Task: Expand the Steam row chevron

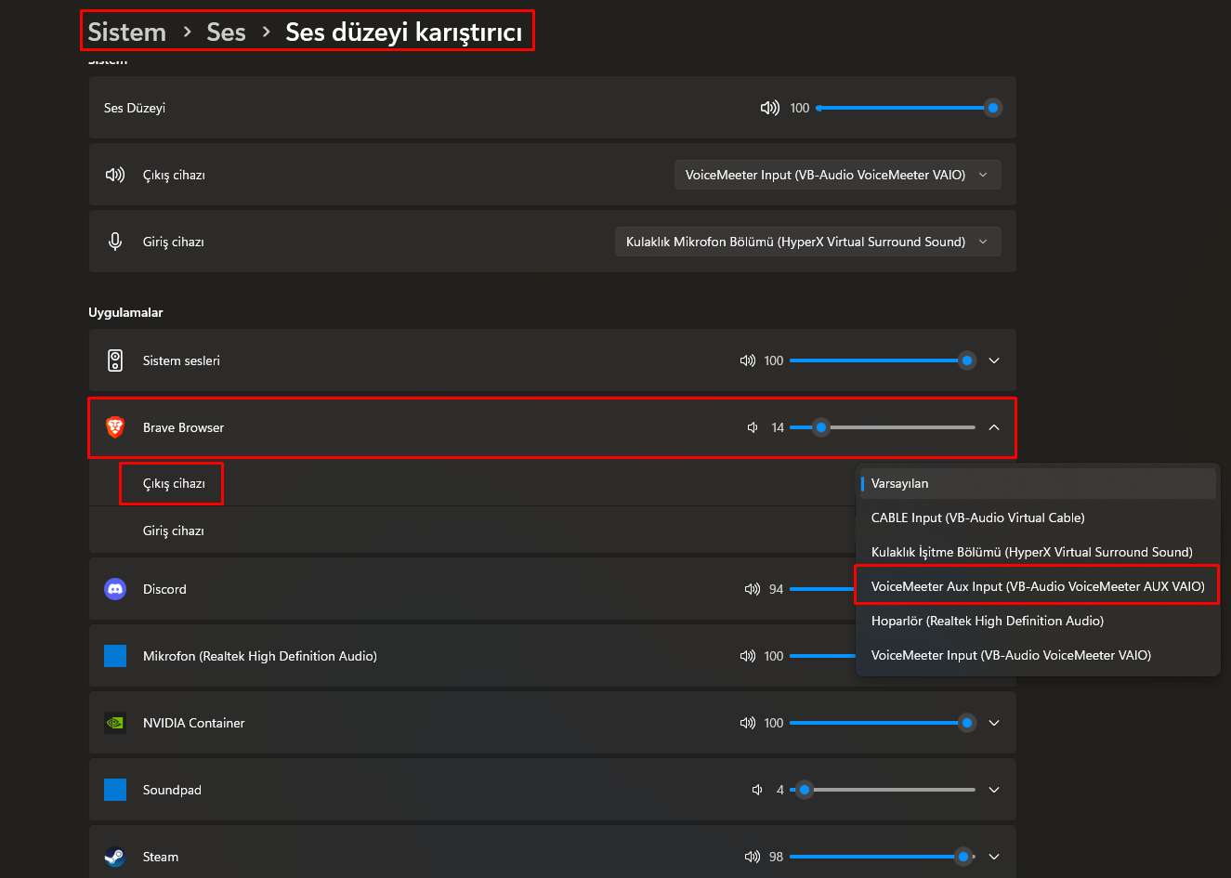Action: pos(994,857)
